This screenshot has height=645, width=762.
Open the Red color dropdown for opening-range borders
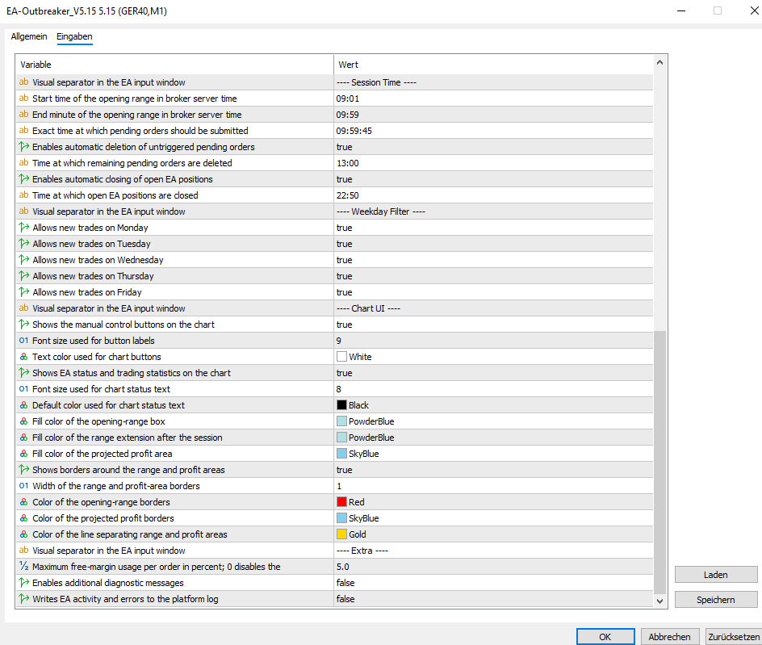click(x=493, y=502)
